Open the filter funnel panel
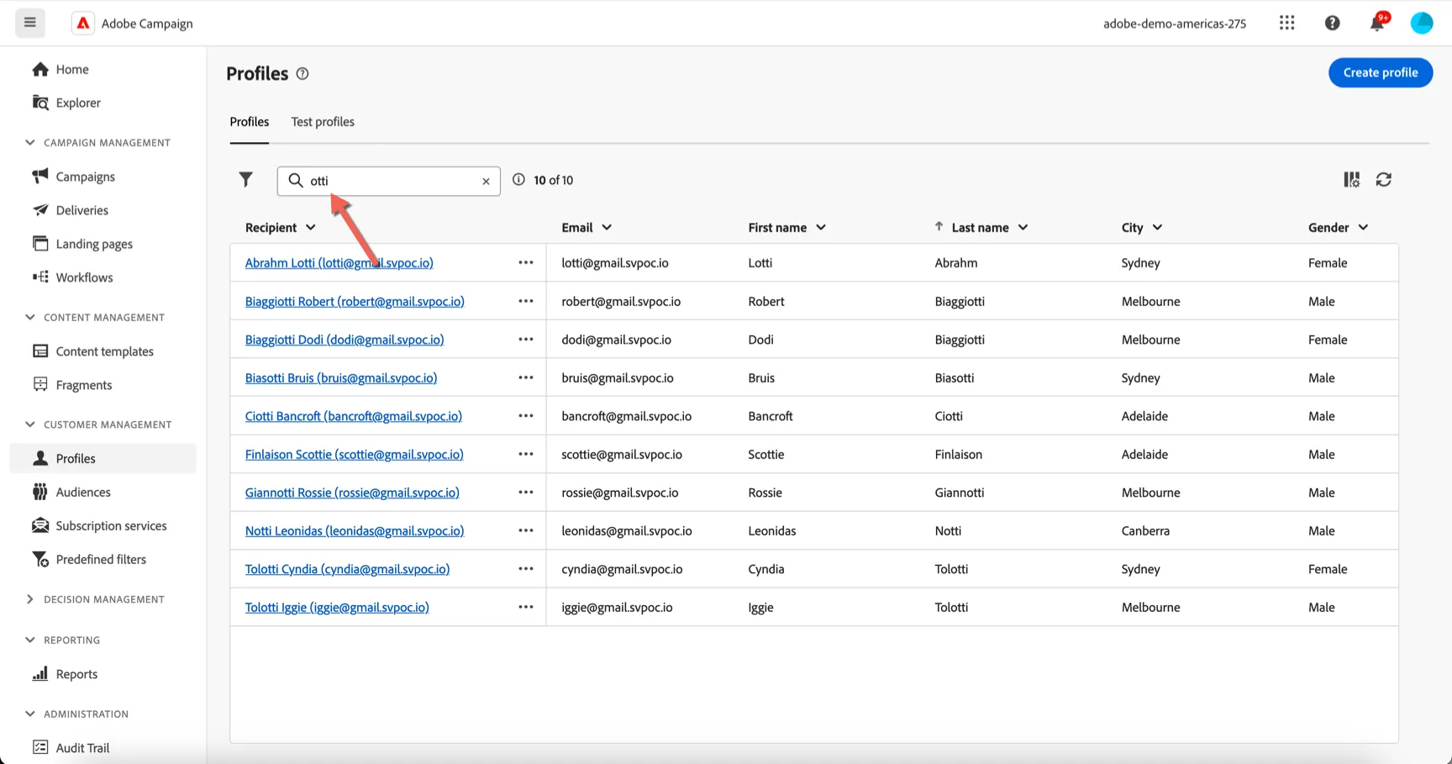1452x764 pixels. coord(245,180)
